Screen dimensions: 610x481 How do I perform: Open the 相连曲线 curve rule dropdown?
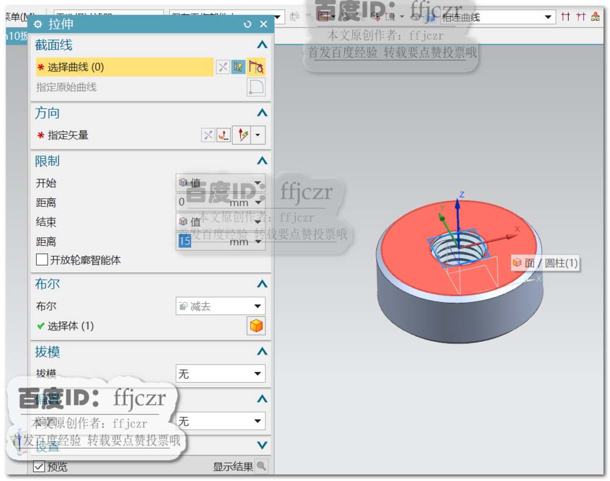[x=548, y=17]
